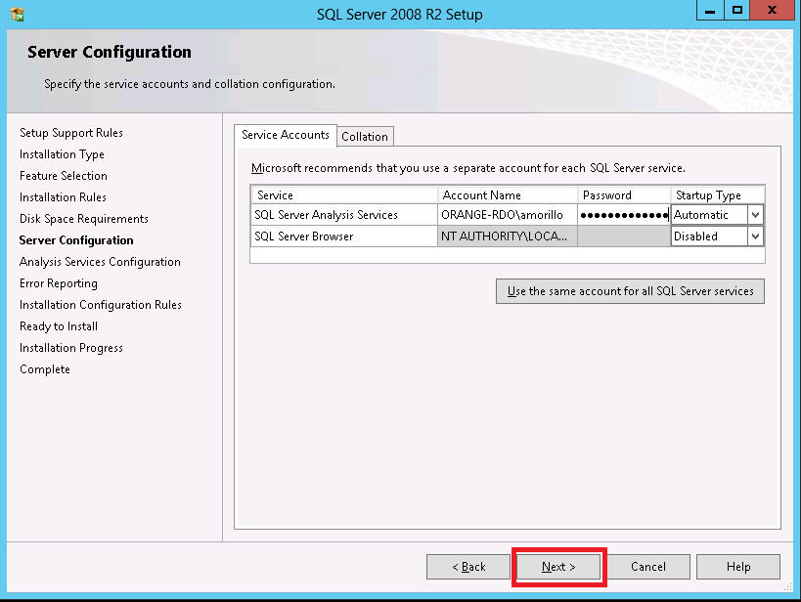Click Analysis Services Configuration step

click(100, 262)
